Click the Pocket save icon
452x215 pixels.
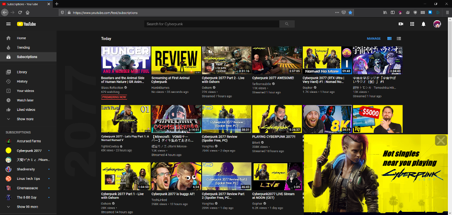(x=344, y=12)
